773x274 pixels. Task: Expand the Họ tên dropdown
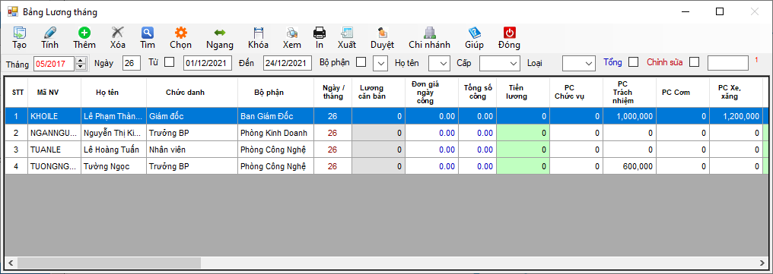point(439,63)
